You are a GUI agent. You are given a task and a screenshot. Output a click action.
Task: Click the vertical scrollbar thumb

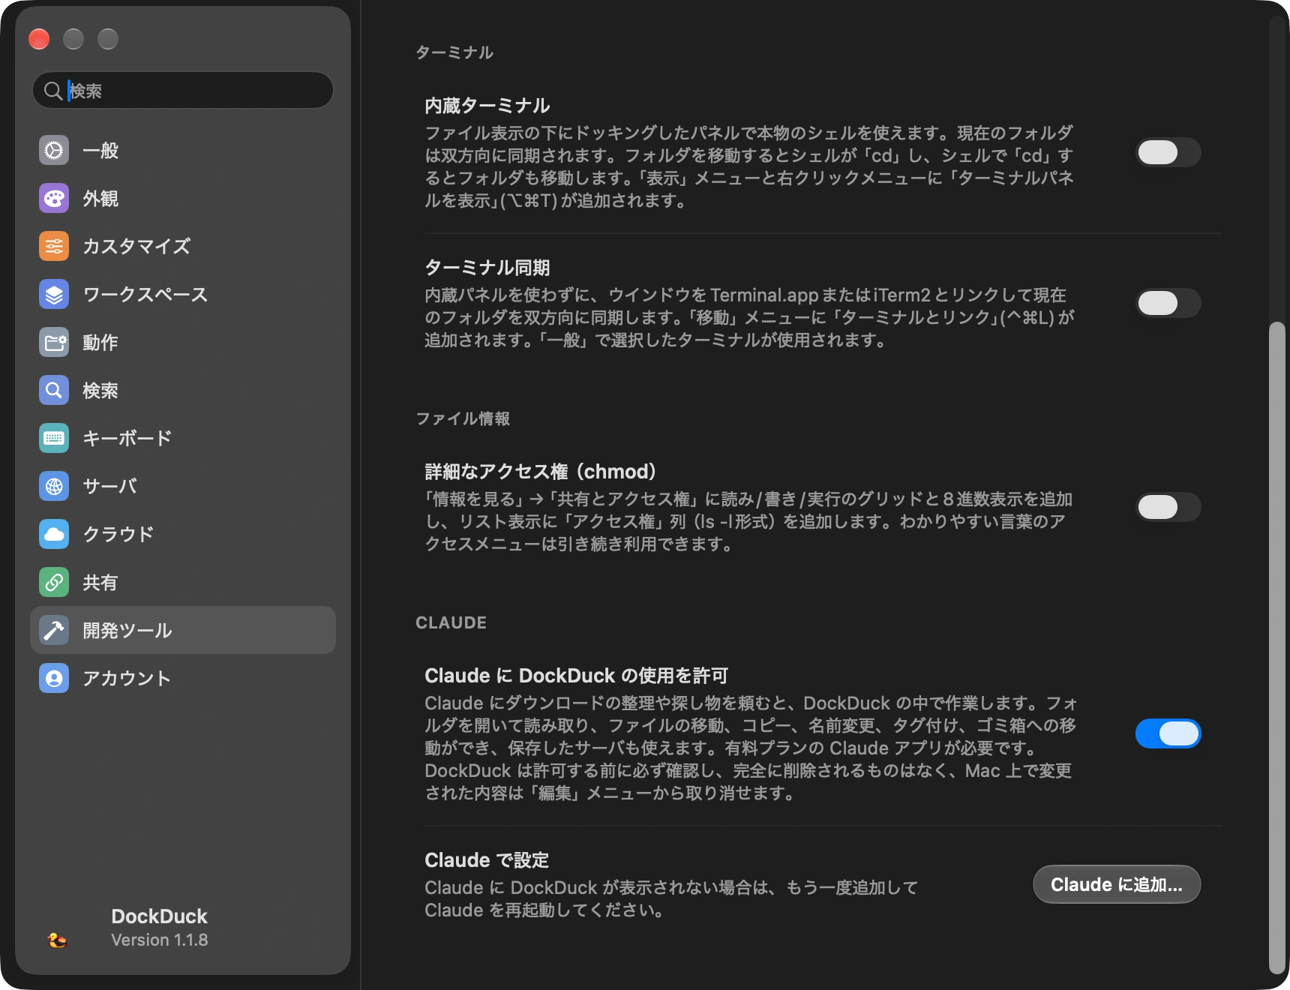pyautogui.click(x=1276, y=646)
